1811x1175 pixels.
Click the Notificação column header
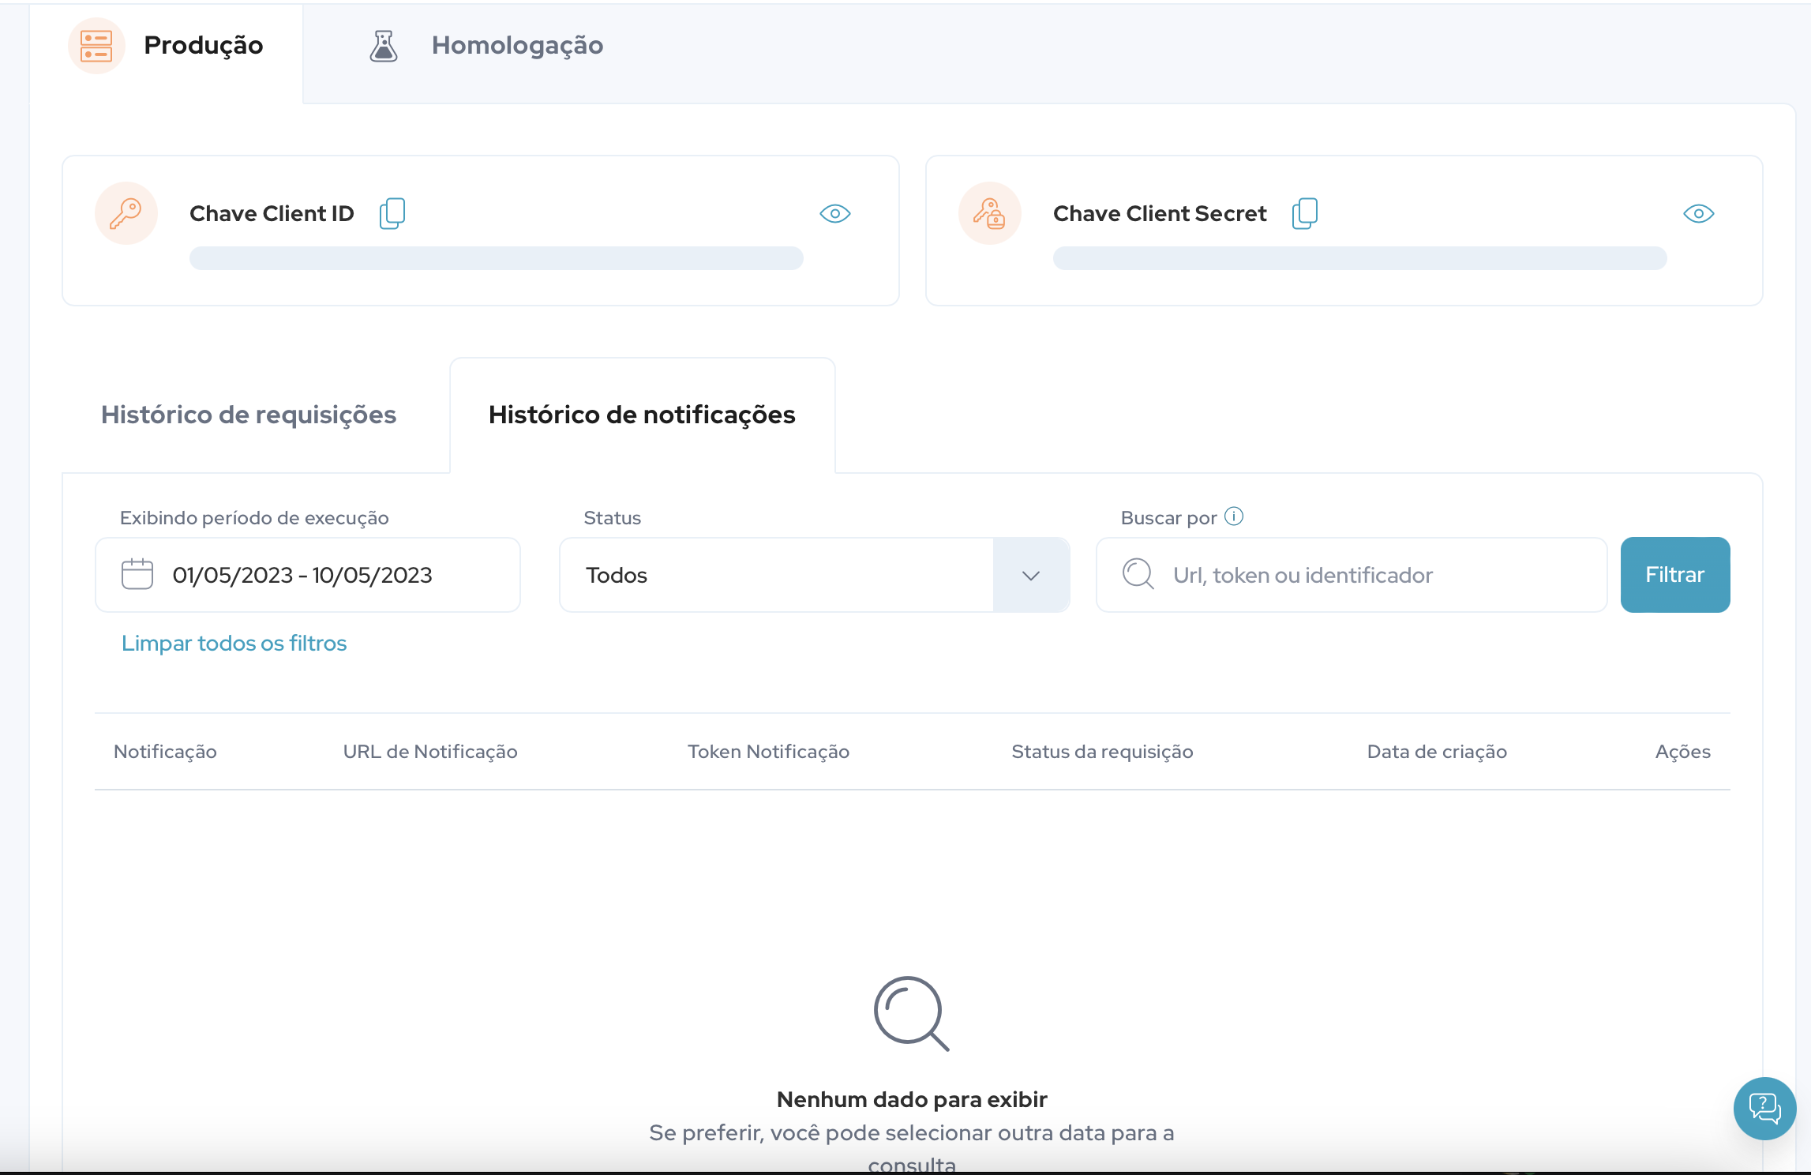(x=165, y=752)
